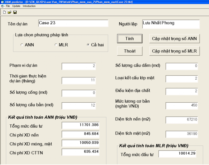Save the project with the diskette icon

(15, 12)
